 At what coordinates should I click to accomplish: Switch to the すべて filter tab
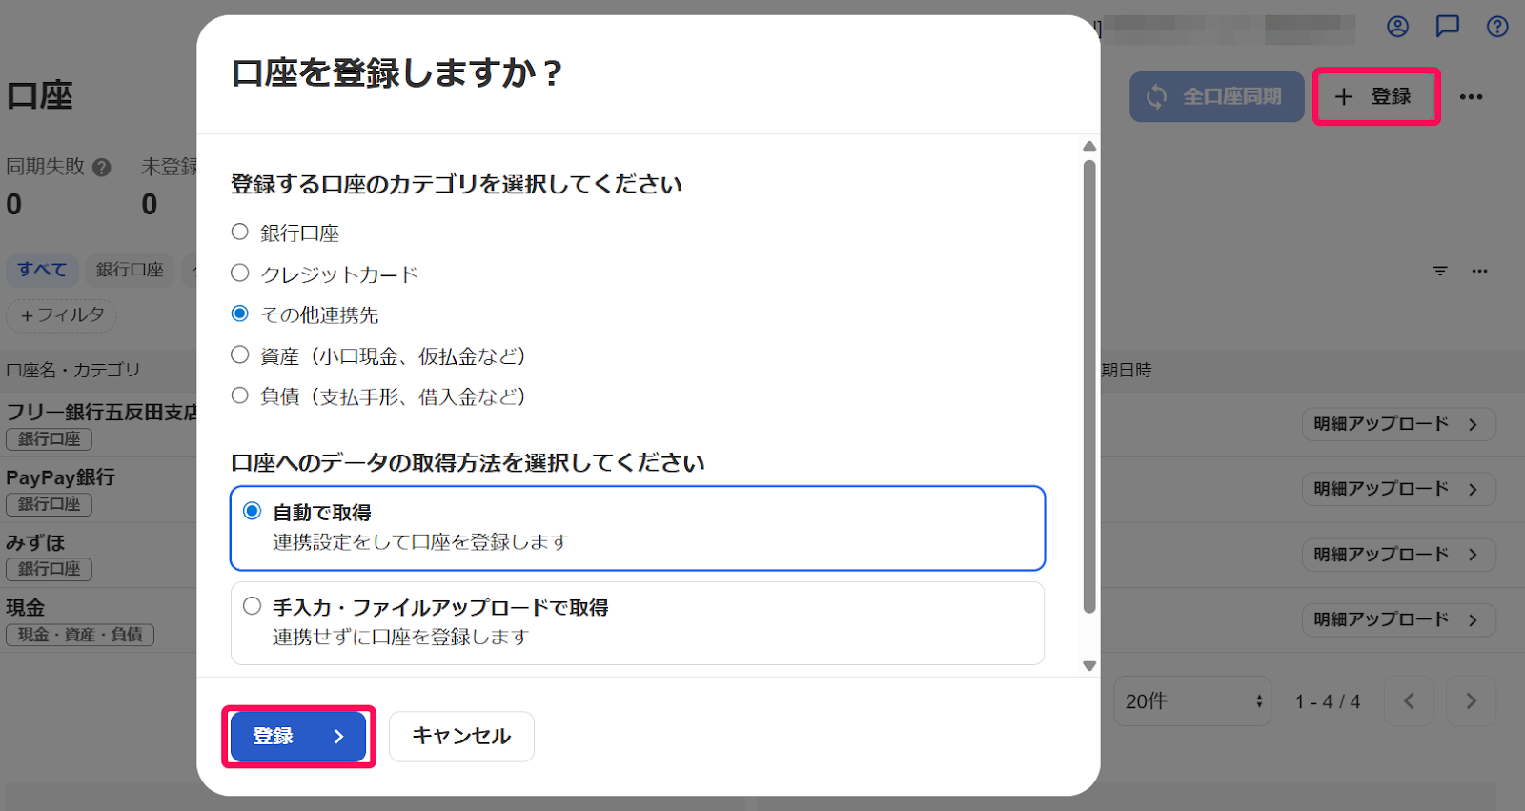point(42,271)
